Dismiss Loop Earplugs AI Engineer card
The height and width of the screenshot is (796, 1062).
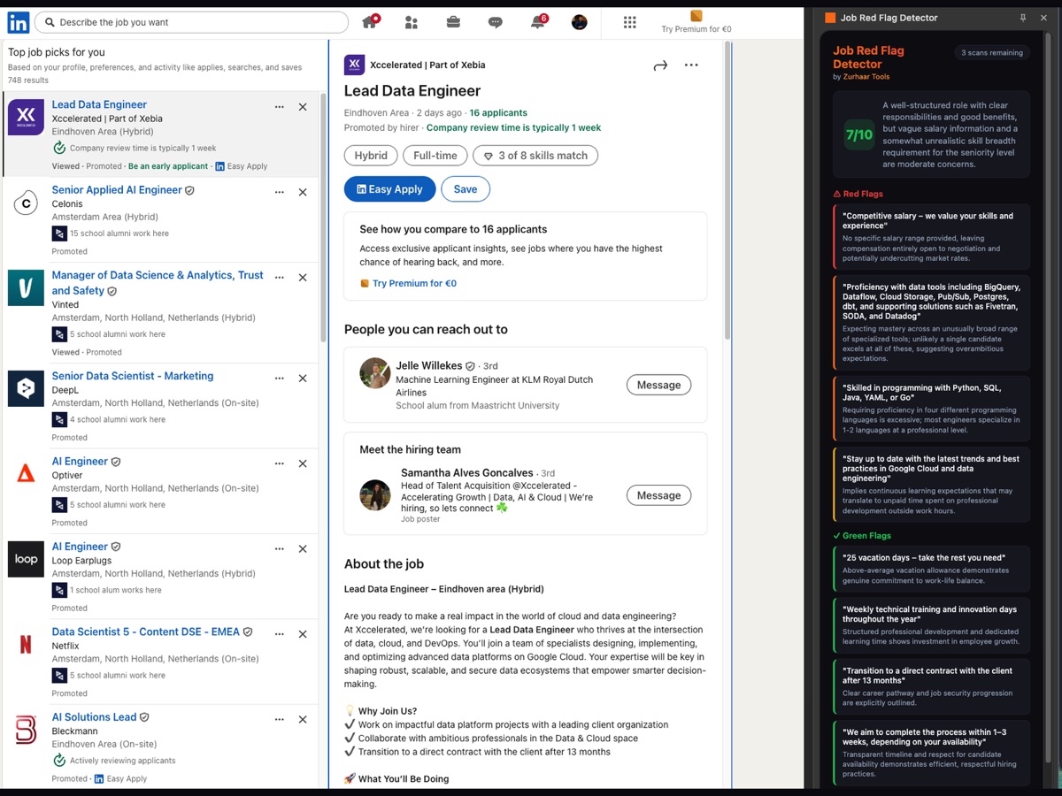coord(303,549)
